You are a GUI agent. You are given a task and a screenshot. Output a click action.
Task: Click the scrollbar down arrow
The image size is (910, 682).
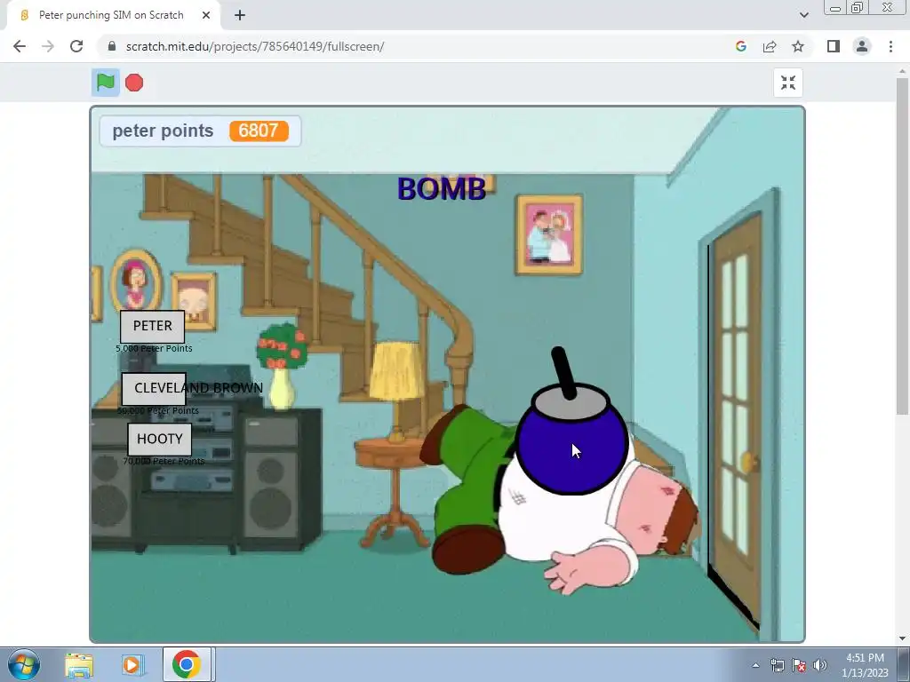[902, 638]
